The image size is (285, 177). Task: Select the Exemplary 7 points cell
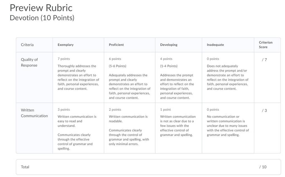click(x=78, y=78)
